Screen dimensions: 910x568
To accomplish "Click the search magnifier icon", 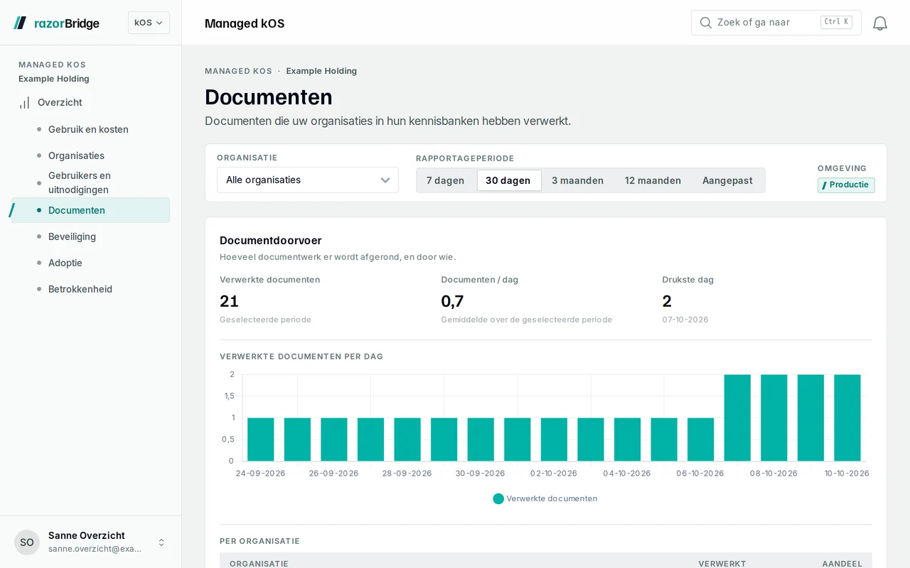I will 706,23.
